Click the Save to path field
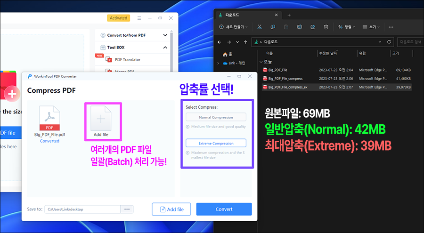 (x=82, y=209)
